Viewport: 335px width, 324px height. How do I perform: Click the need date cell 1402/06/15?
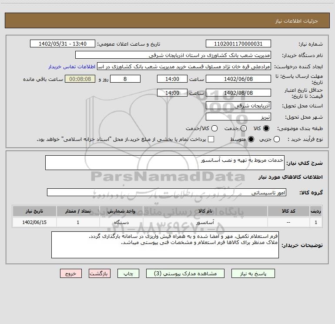34,222
